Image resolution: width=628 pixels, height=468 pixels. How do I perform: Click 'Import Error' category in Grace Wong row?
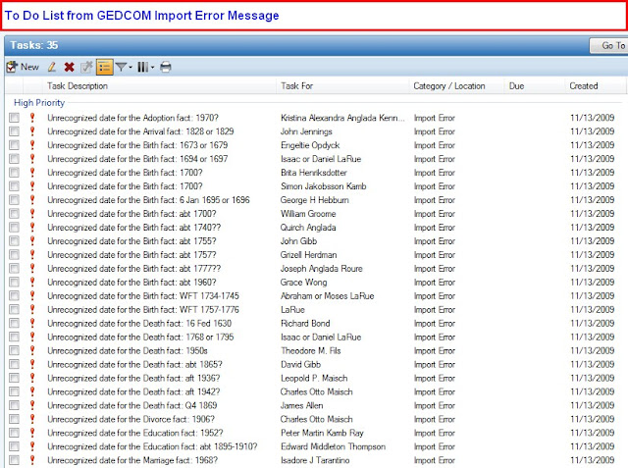(x=434, y=283)
